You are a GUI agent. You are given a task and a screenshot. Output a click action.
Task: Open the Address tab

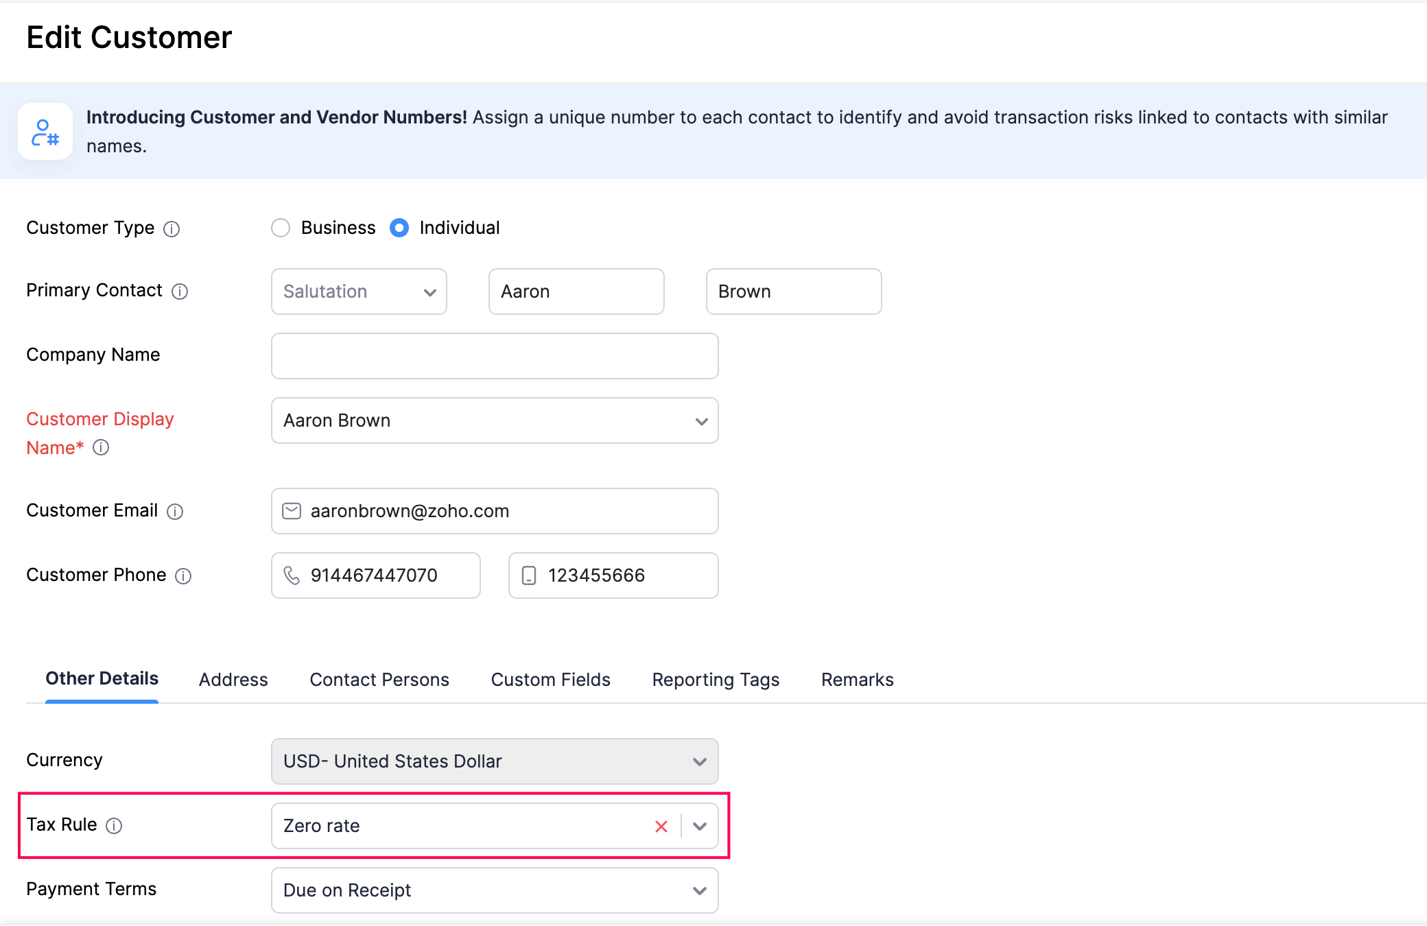tap(233, 680)
